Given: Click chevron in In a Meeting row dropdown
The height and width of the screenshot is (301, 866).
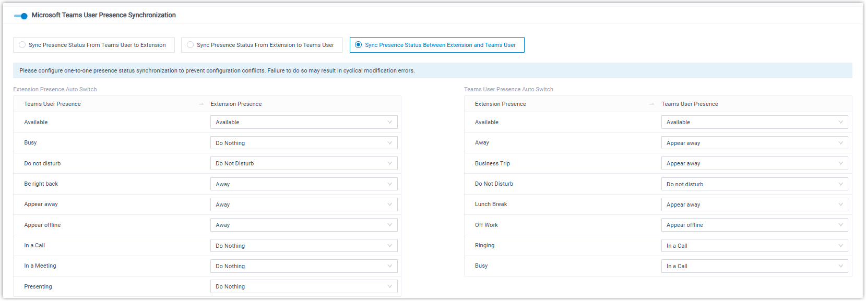Looking at the screenshot, I should pyautogui.click(x=389, y=266).
